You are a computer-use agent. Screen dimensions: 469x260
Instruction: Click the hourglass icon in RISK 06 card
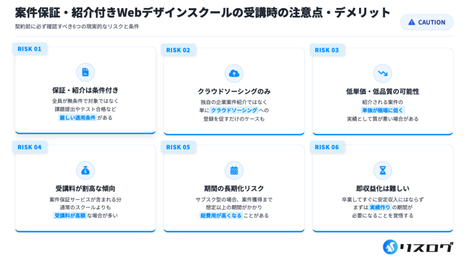pyautogui.click(x=382, y=171)
